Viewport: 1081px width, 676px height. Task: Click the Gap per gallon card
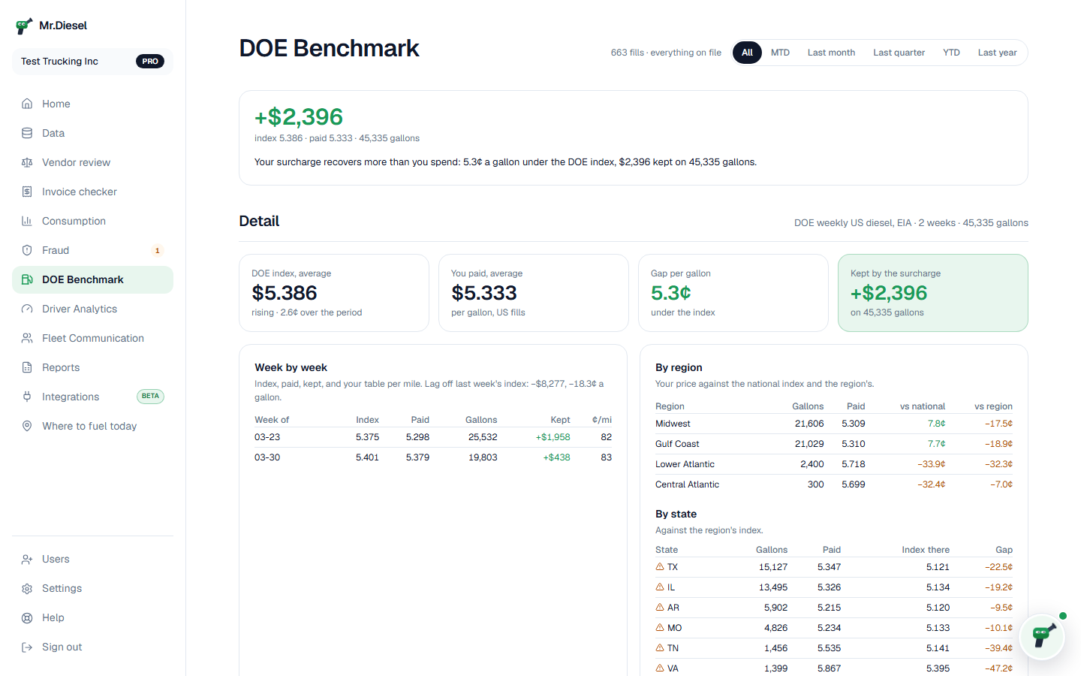click(x=733, y=293)
